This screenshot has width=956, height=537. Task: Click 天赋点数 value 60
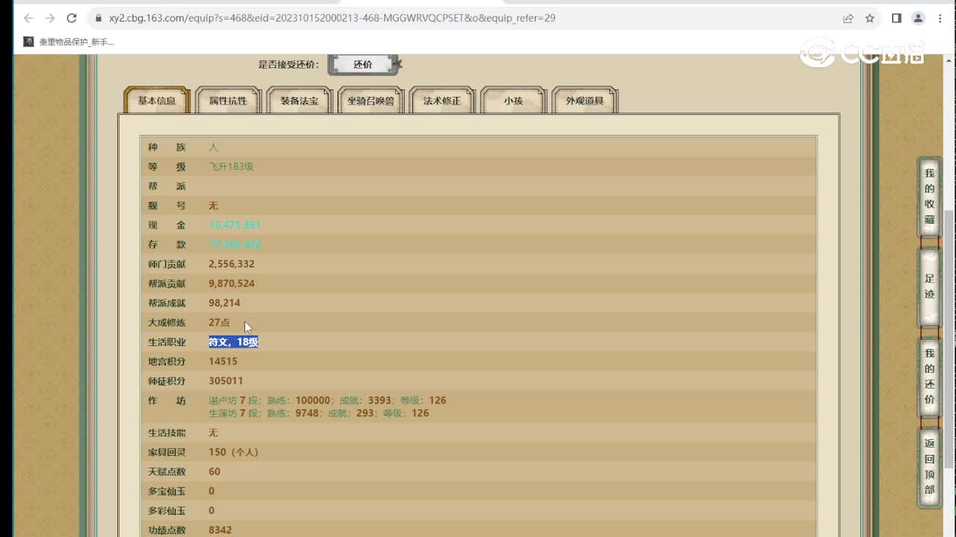tap(214, 471)
